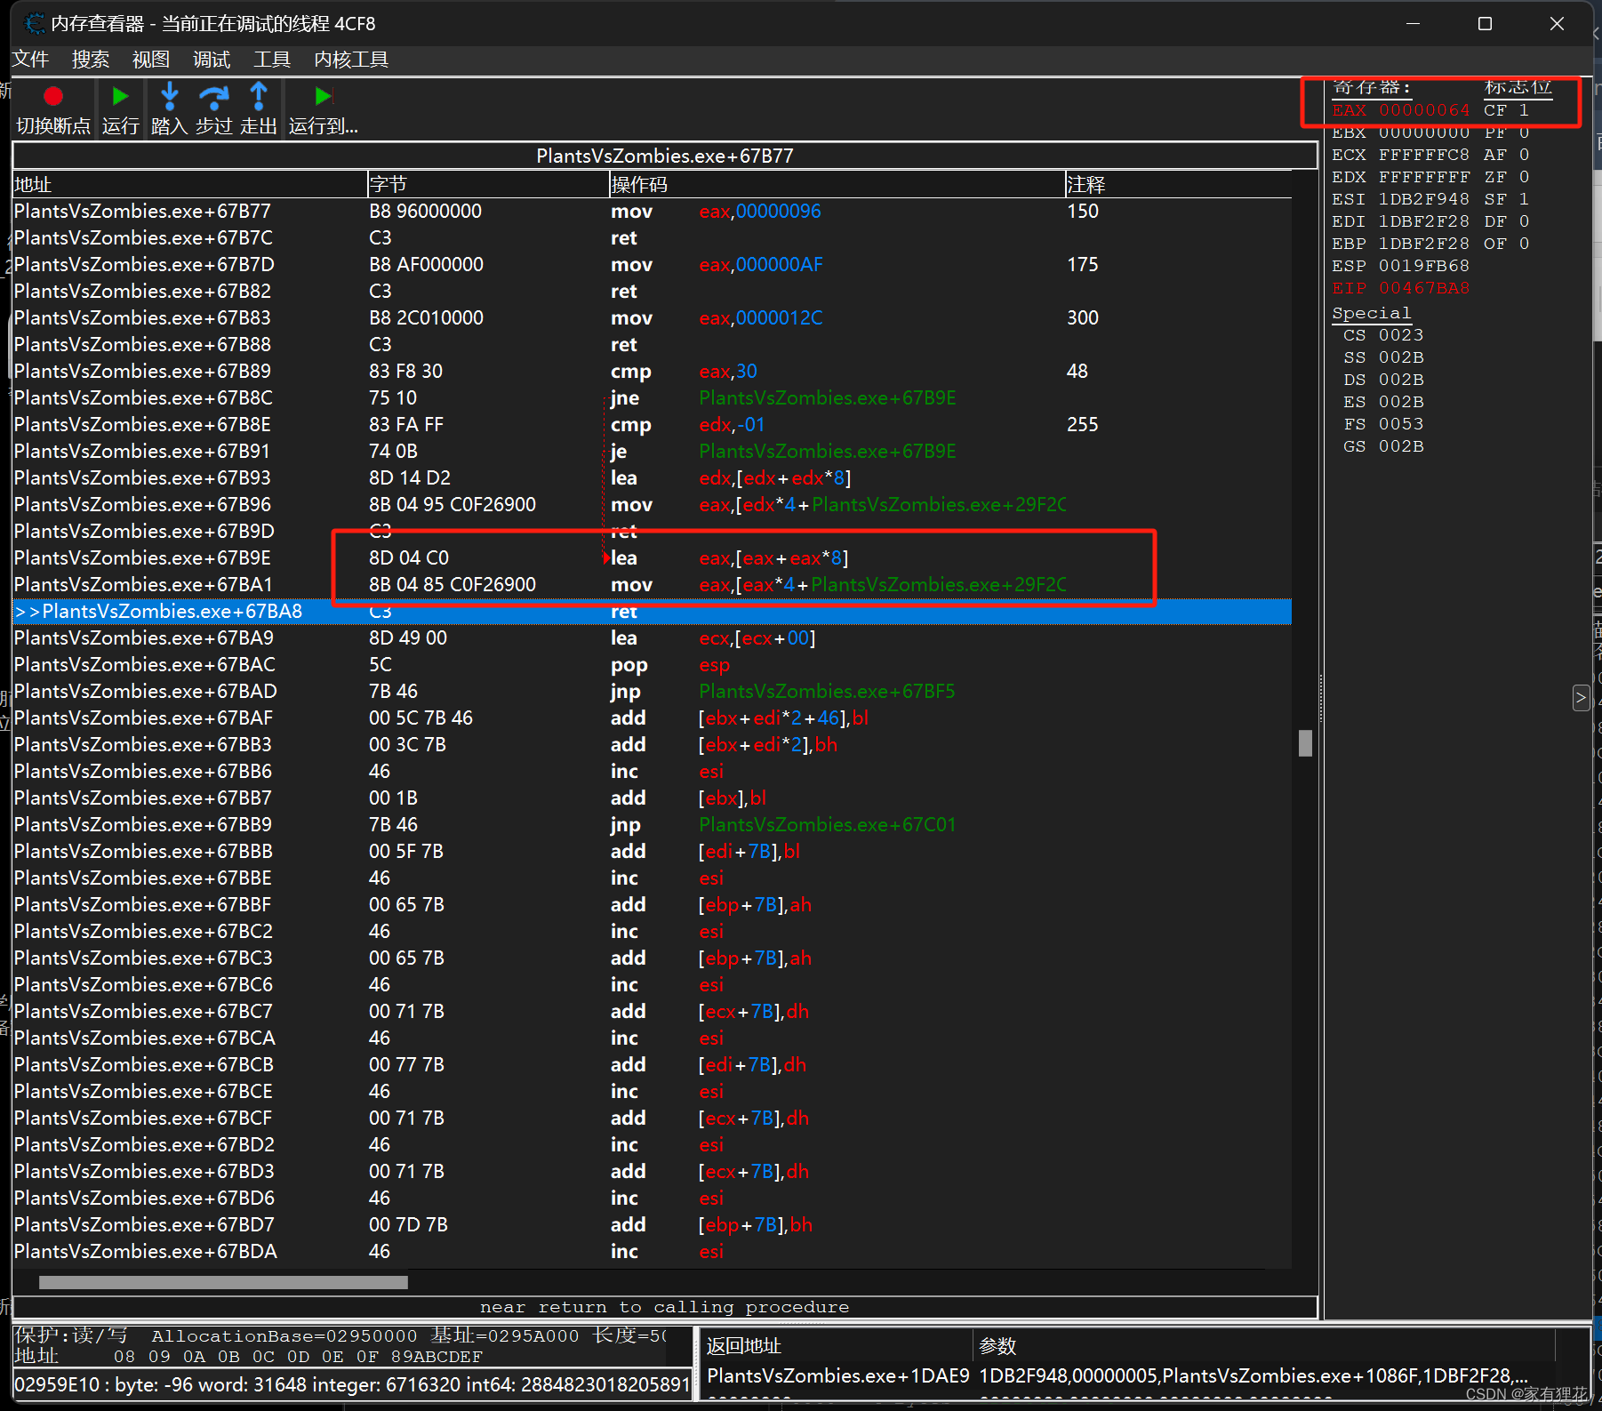Select the lea eax,[eax+eax*8] row

[x=653, y=557]
